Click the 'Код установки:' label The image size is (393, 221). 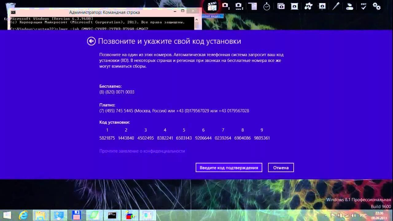[115, 122]
